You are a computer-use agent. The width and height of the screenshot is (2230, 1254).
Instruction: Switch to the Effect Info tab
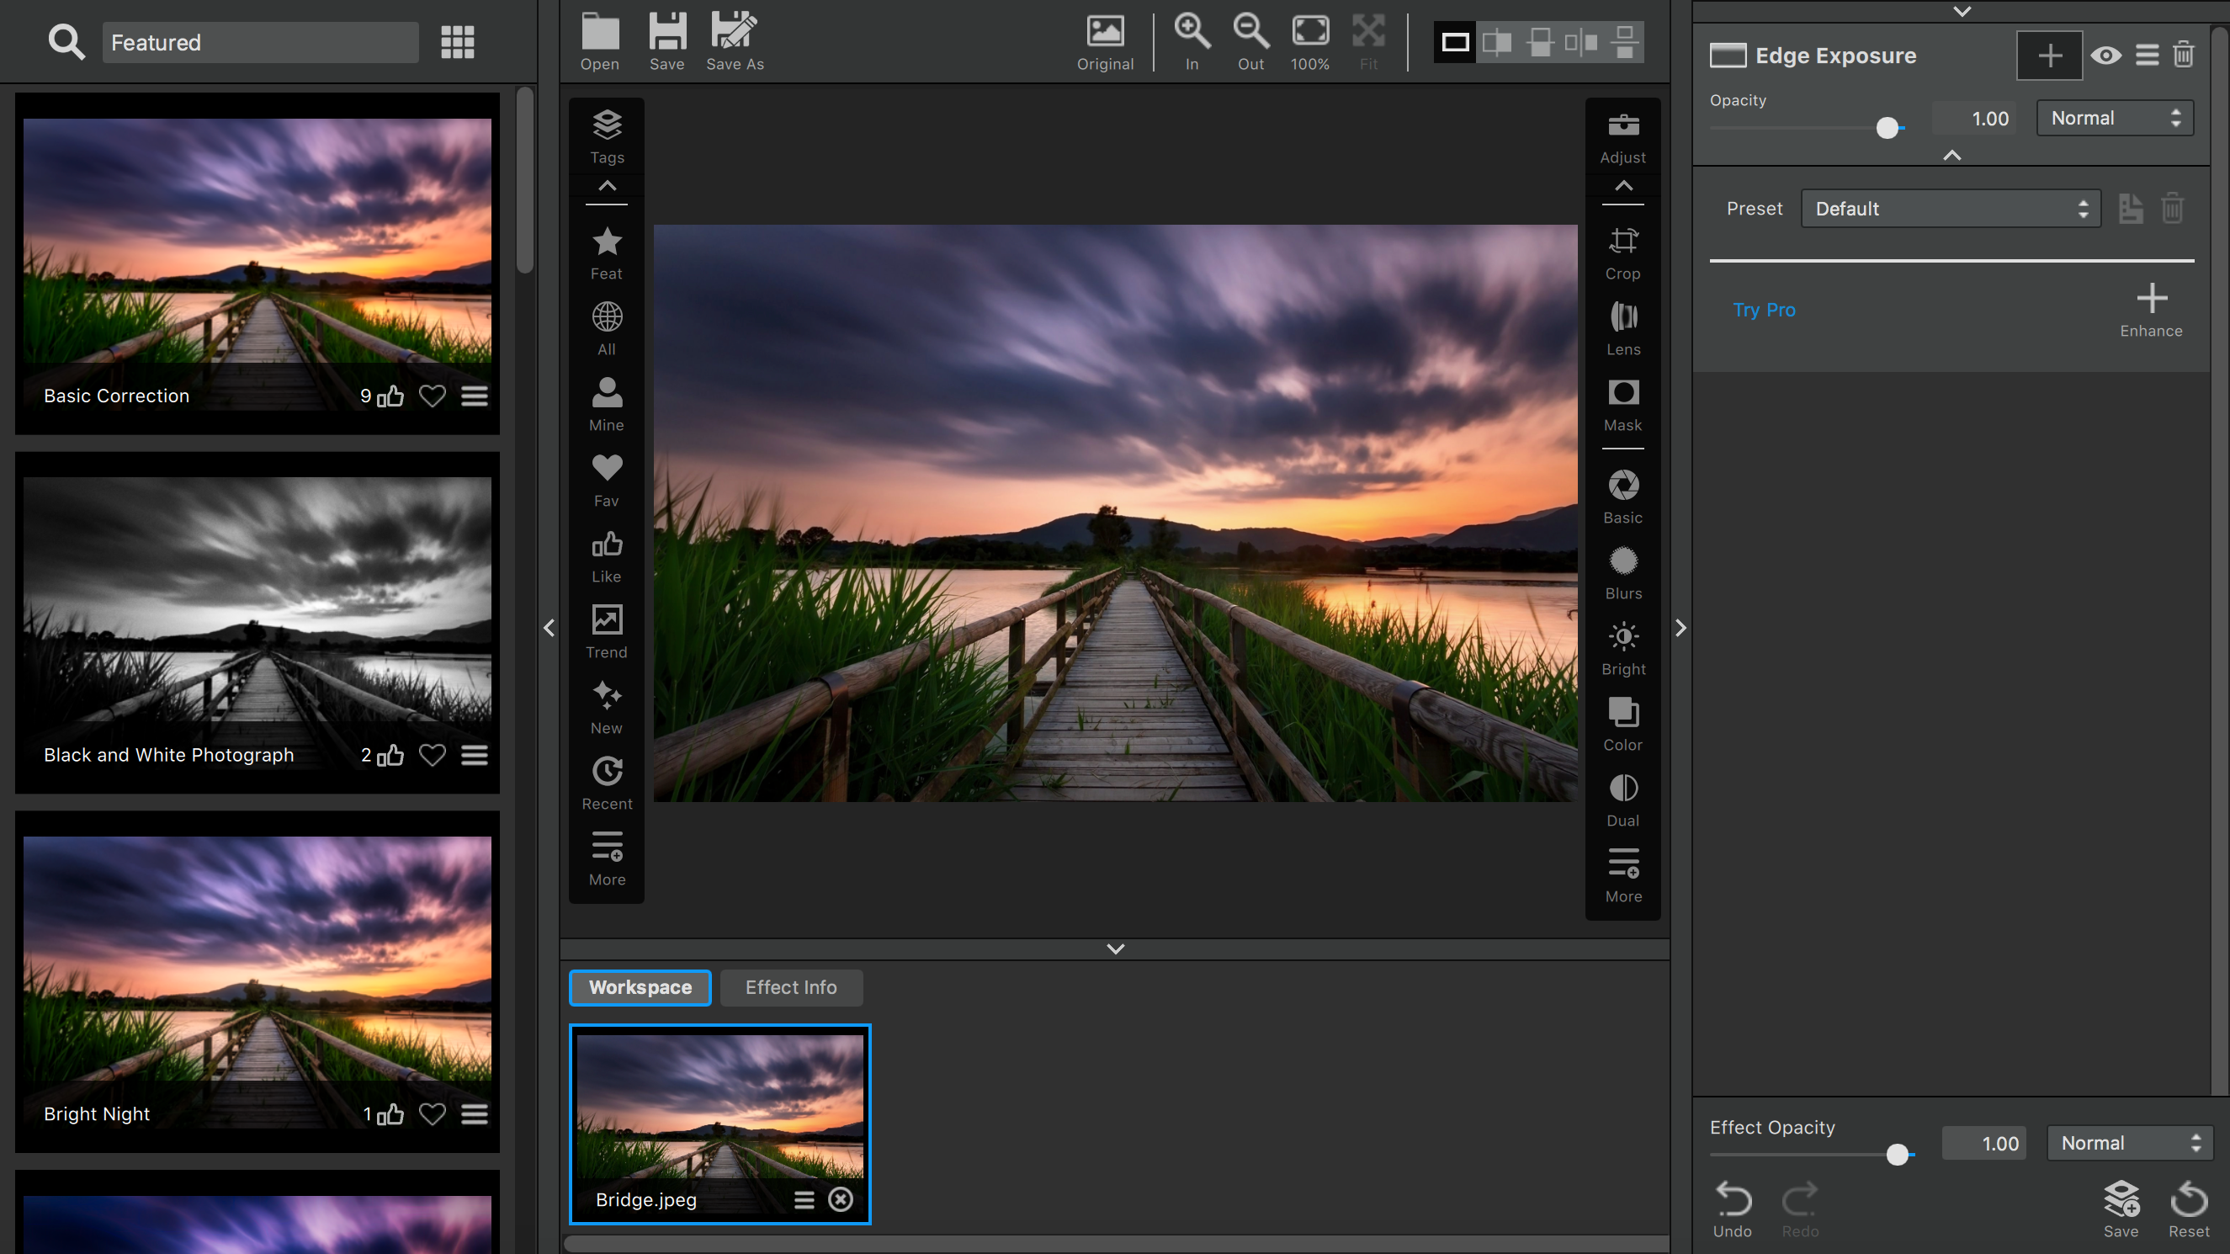790,987
